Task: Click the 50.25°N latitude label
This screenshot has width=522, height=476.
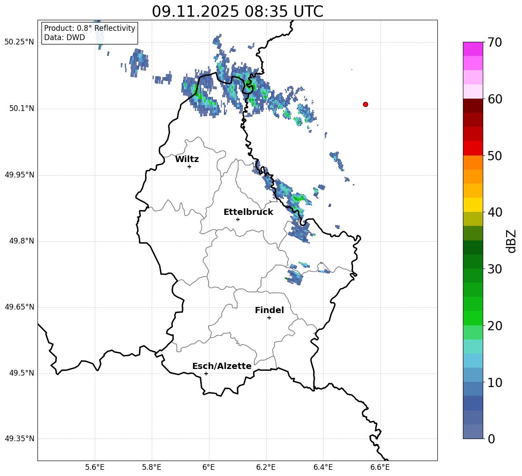Action: 19,42
